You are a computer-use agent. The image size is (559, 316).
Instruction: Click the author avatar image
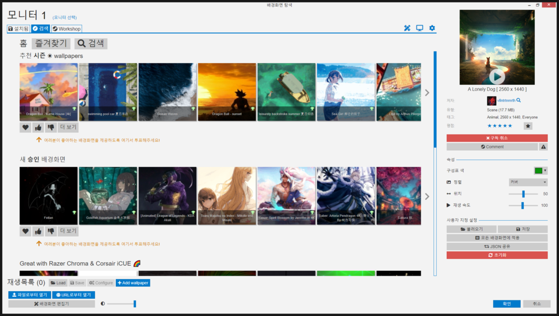click(492, 101)
